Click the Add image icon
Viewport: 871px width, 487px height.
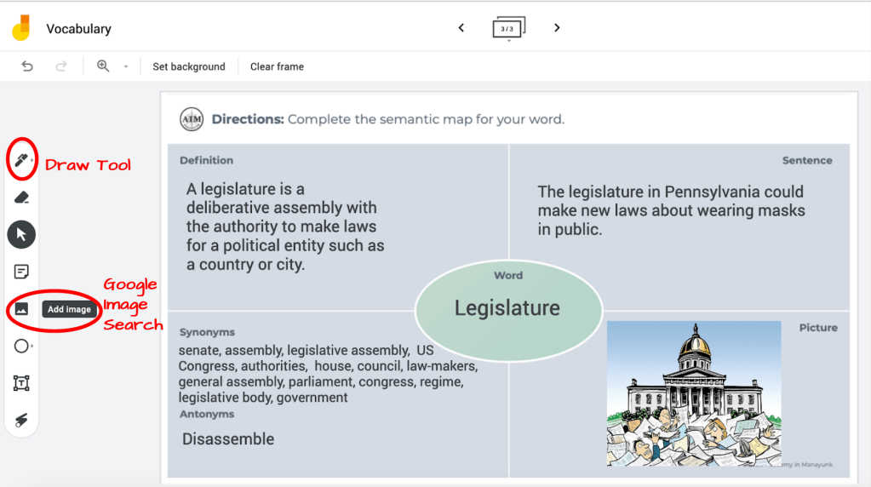21,309
